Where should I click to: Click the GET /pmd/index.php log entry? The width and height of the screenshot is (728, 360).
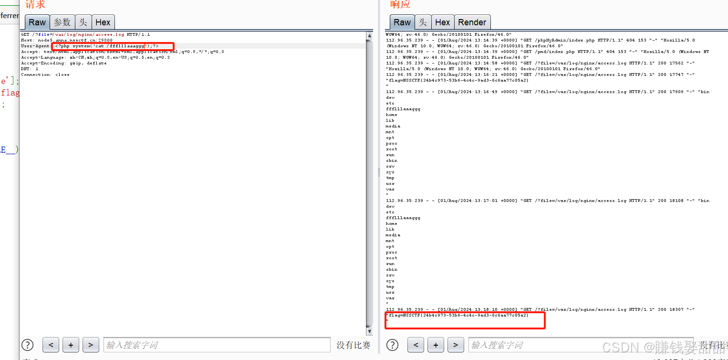click(548, 54)
